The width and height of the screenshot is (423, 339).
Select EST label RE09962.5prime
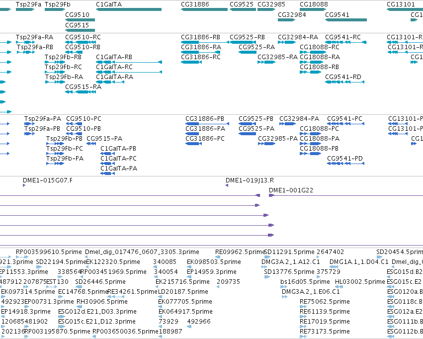point(240,252)
